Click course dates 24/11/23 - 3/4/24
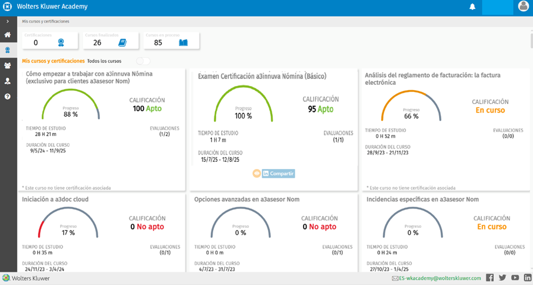Image resolution: width=533 pixels, height=285 pixels. point(45,269)
